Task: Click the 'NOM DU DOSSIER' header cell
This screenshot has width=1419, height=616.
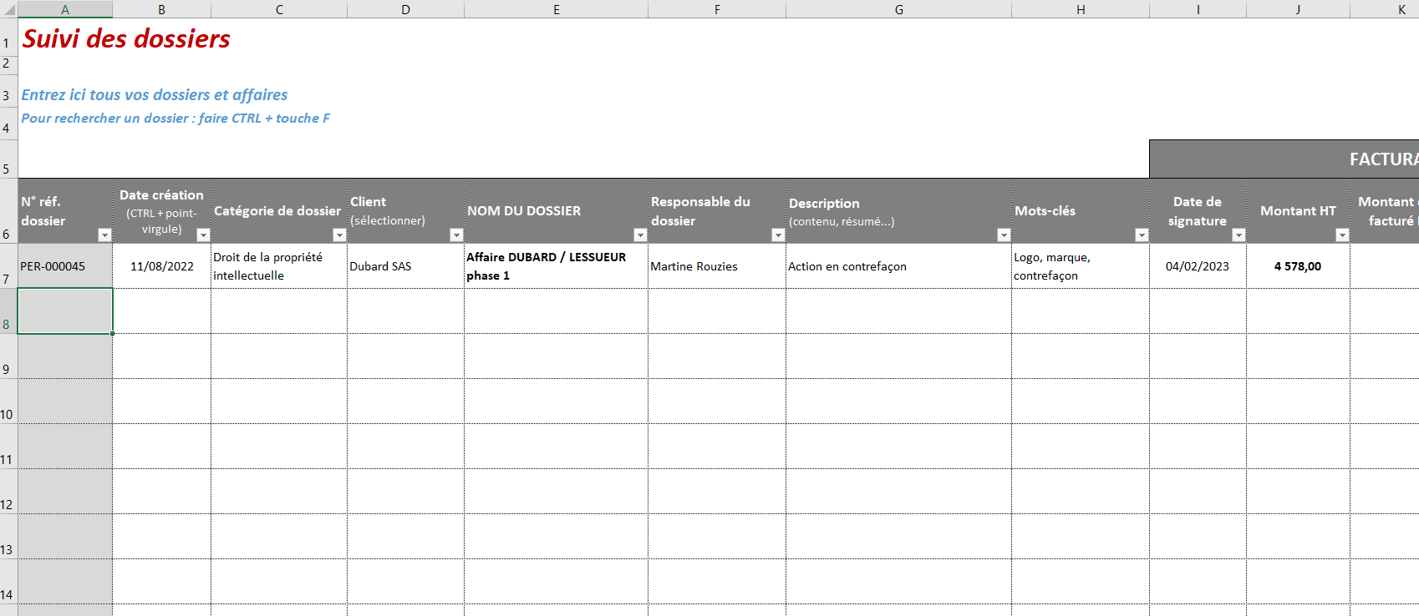Action: tap(557, 211)
